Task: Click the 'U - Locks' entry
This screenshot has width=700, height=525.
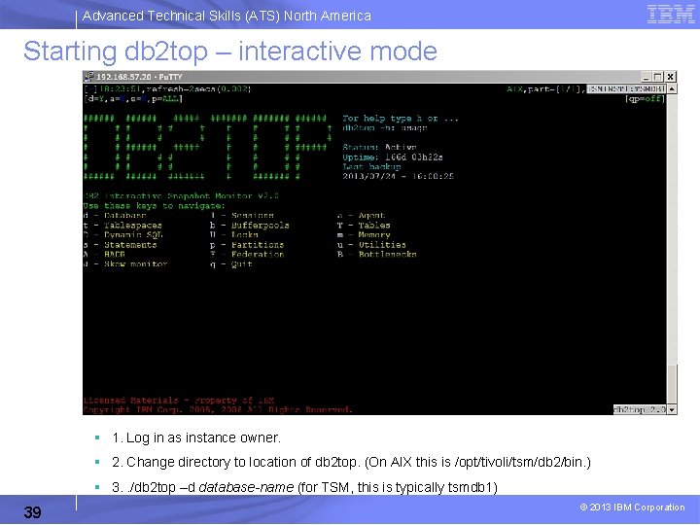Action: click(234, 235)
